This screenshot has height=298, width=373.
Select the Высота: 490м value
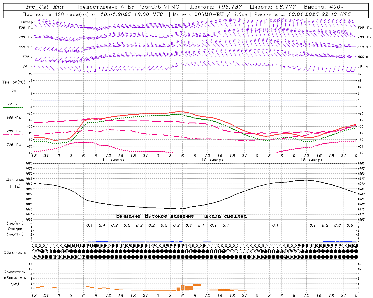pos(324,7)
